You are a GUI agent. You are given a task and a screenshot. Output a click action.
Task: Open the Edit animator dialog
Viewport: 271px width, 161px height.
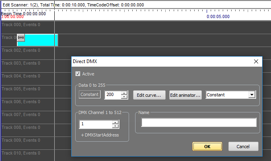click(x=185, y=95)
